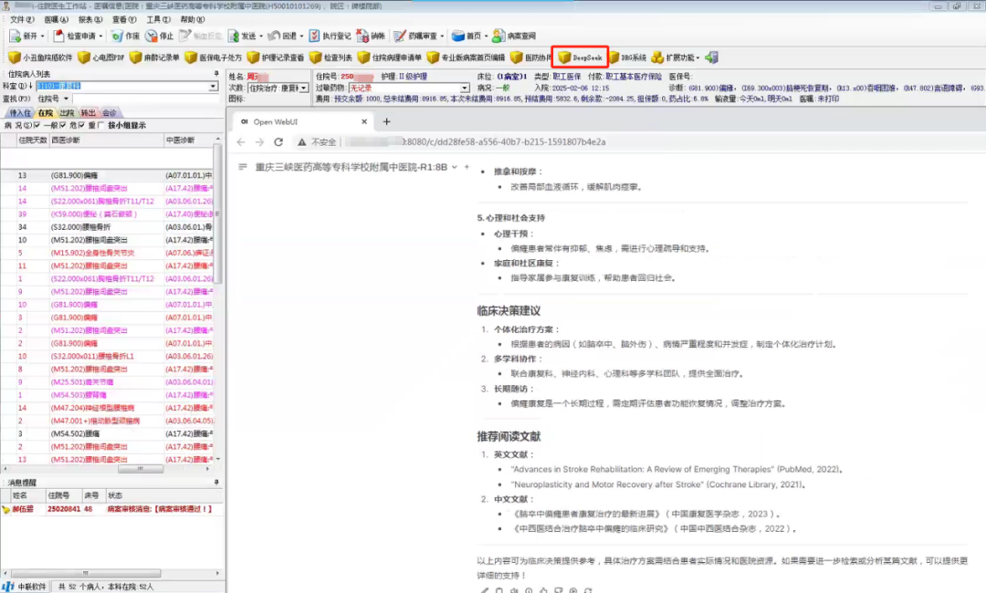Close the Open WebUI browser tab

(x=364, y=122)
